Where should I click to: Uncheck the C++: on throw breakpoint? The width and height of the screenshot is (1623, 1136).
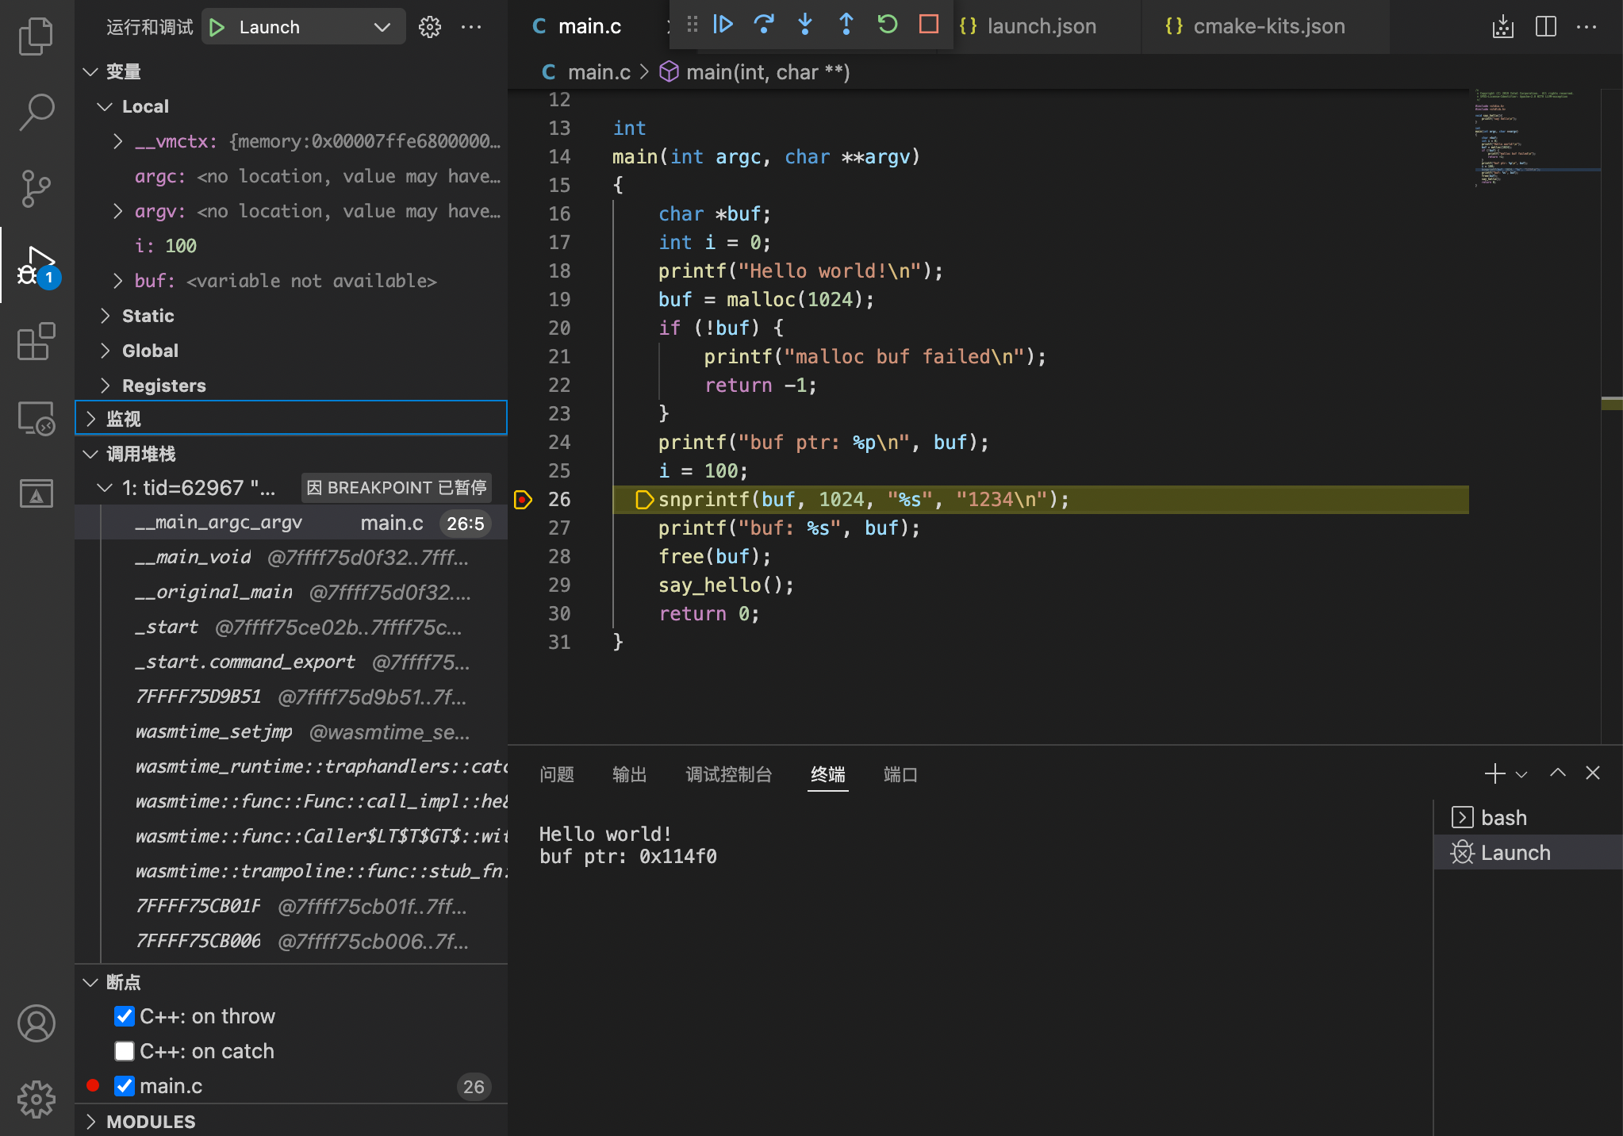coord(125,1016)
